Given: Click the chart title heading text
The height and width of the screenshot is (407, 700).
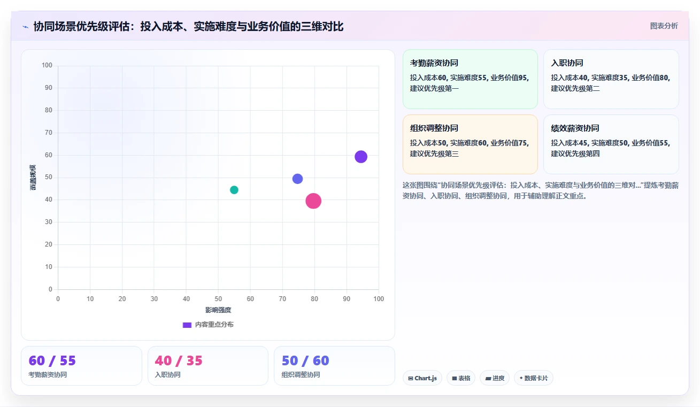Looking at the screenshot, I should pos(188,26).
